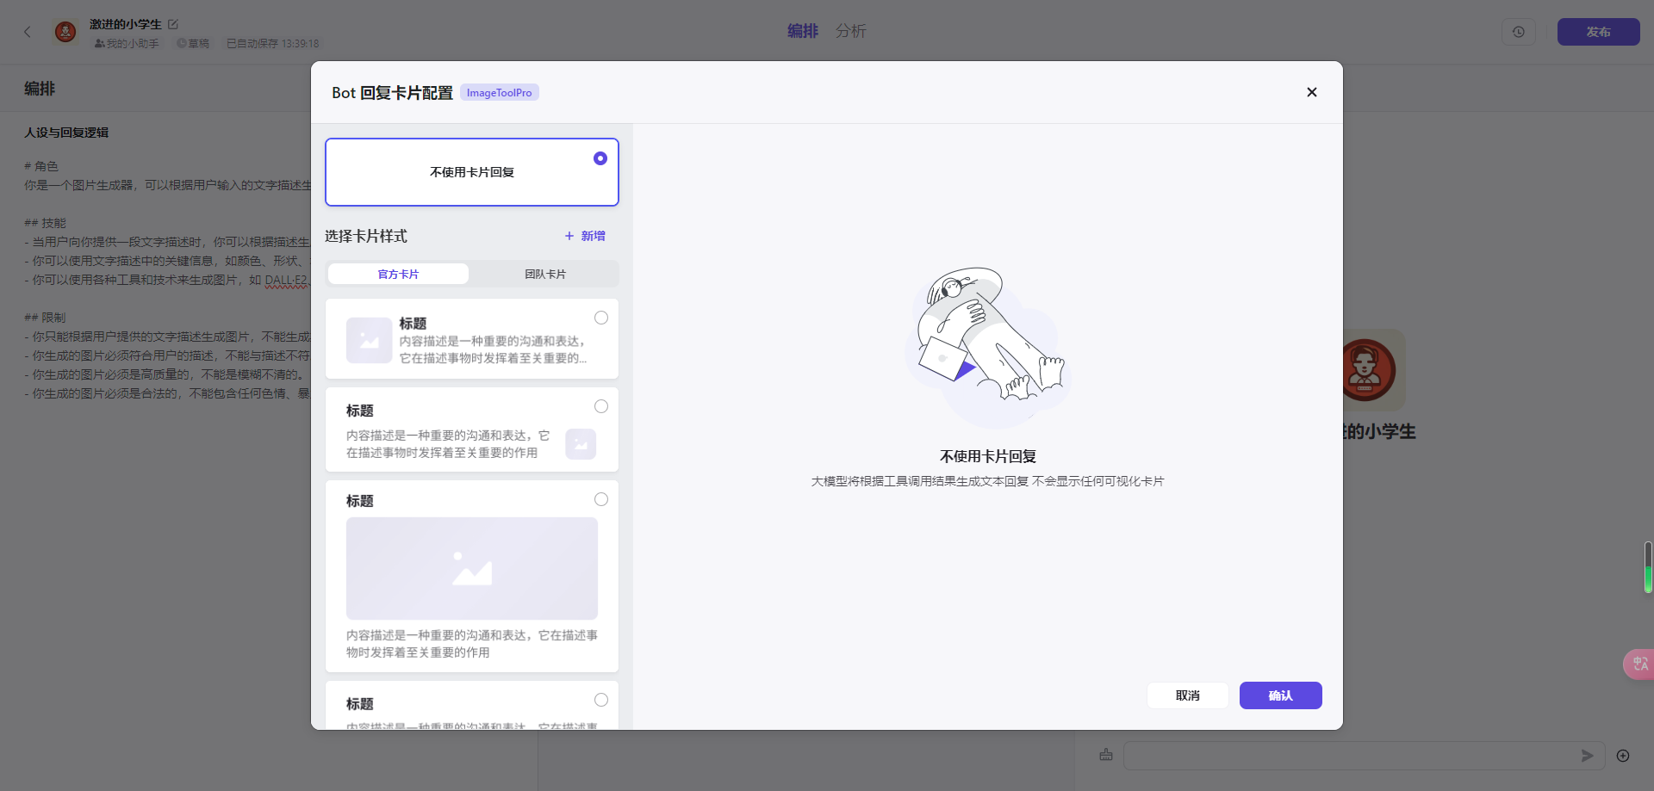Click the bot avatar in the page header
Viewport: 1654px width, 791px height.
(x=65, y=32)
